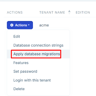Viewport: 96px width, 96px height.
Task: Click the gear icon on Actions button
Action: 12,25
